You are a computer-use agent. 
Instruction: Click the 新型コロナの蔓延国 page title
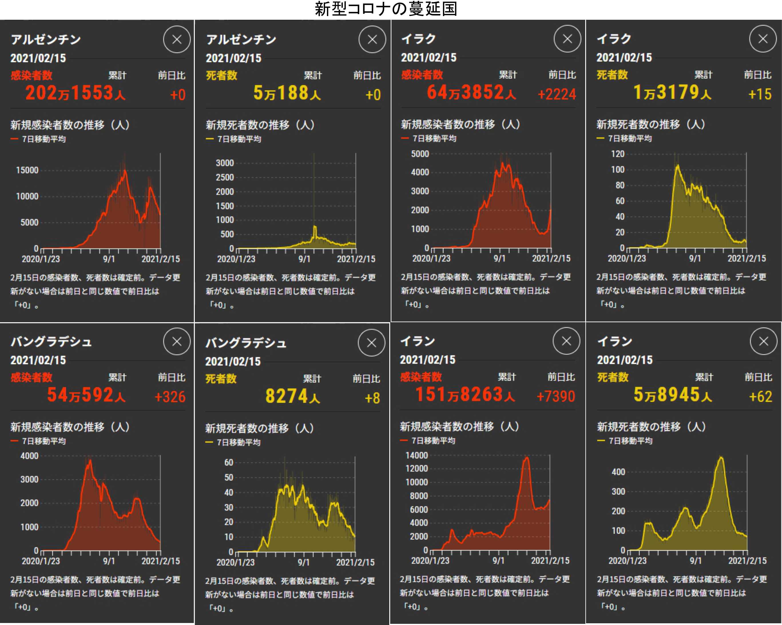click(x=386, y=9)
